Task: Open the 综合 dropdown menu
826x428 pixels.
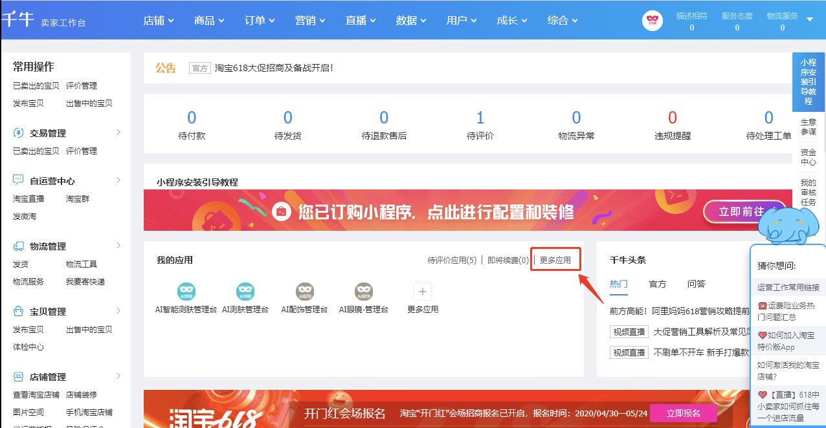Action: [563, 21]
